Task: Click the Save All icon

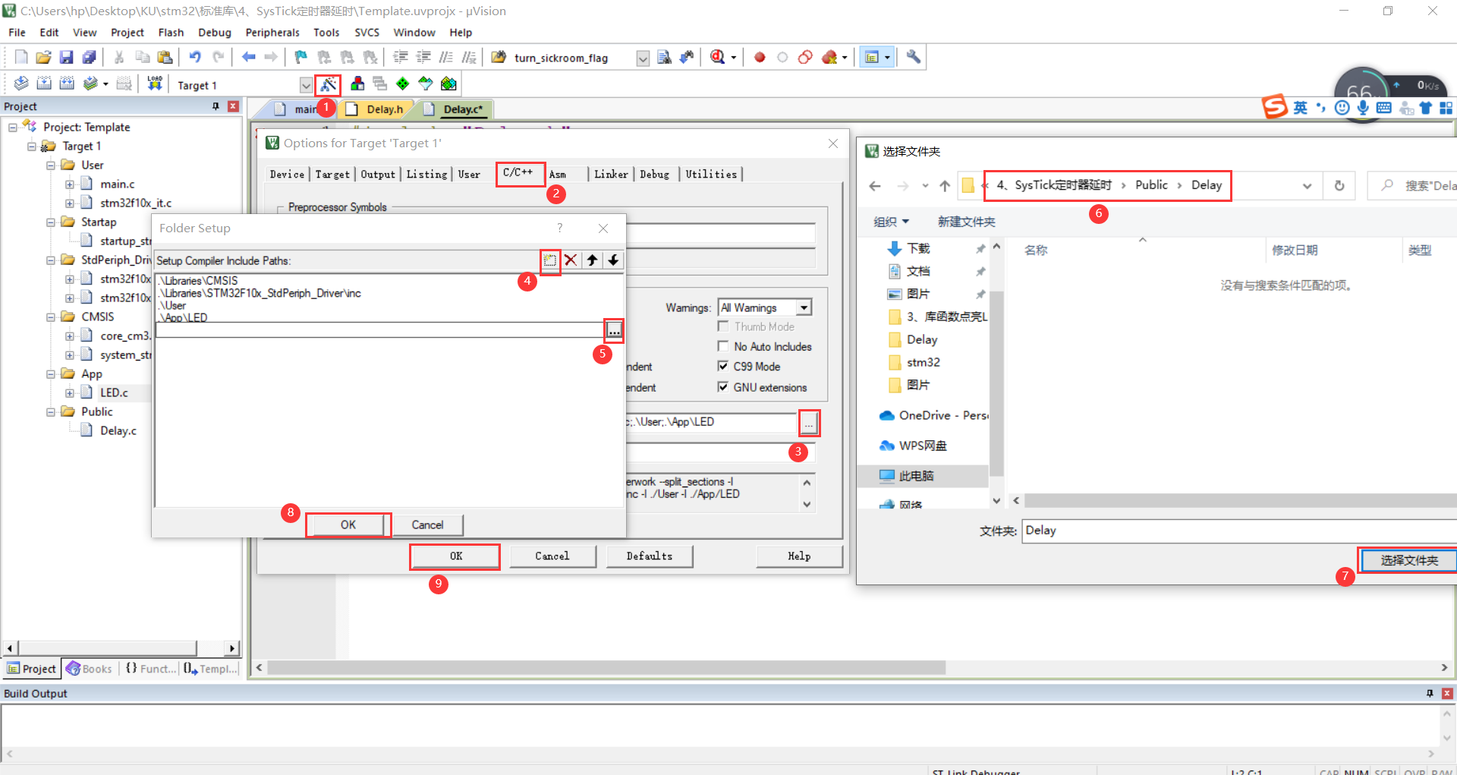Action: (x=89, y=57)
